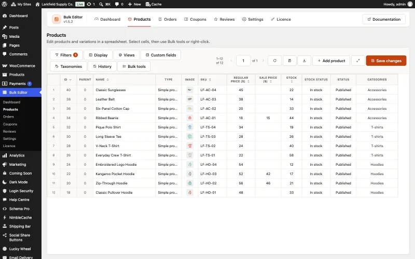Screen dimensions: 415x259
Task: Open the Classic Sunglasses product image
Action: [190, 90]
